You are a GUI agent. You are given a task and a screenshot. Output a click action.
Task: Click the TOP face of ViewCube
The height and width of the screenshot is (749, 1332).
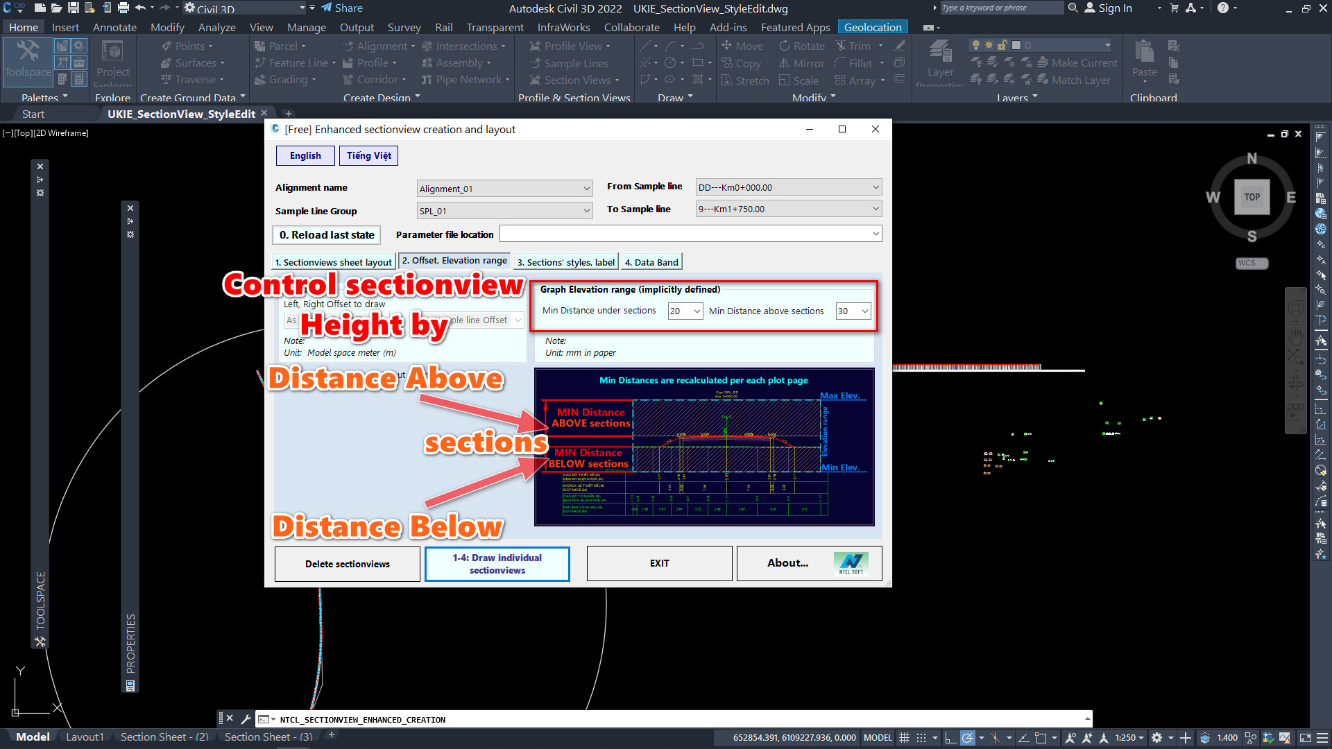[1252, 197]
